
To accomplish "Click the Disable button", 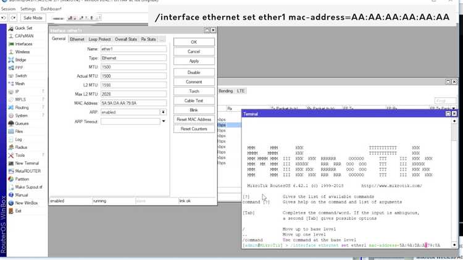I will pos(194,72).
